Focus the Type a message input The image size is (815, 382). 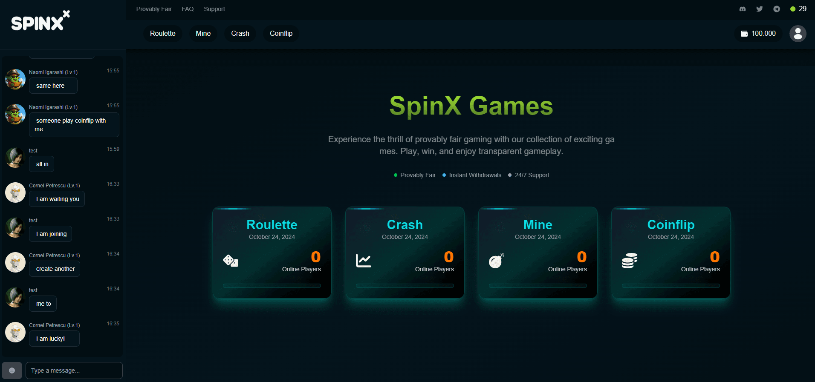click(74, 371)
